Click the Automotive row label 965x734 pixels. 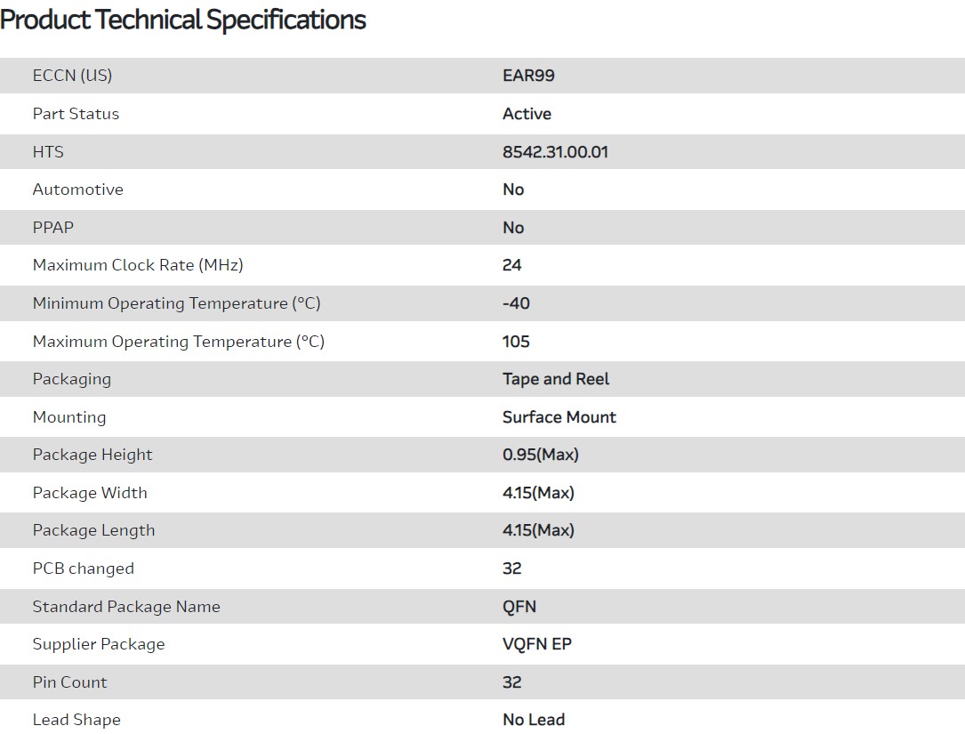click(77, 190)
